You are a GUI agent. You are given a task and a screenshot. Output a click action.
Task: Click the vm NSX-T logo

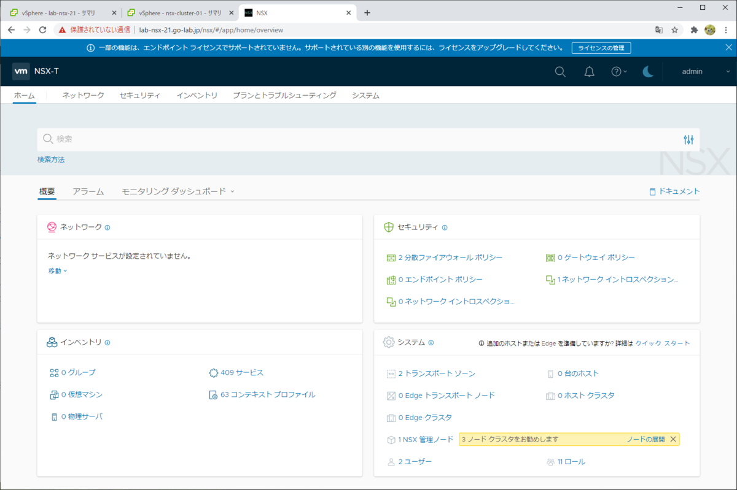[x=21, y=71]
